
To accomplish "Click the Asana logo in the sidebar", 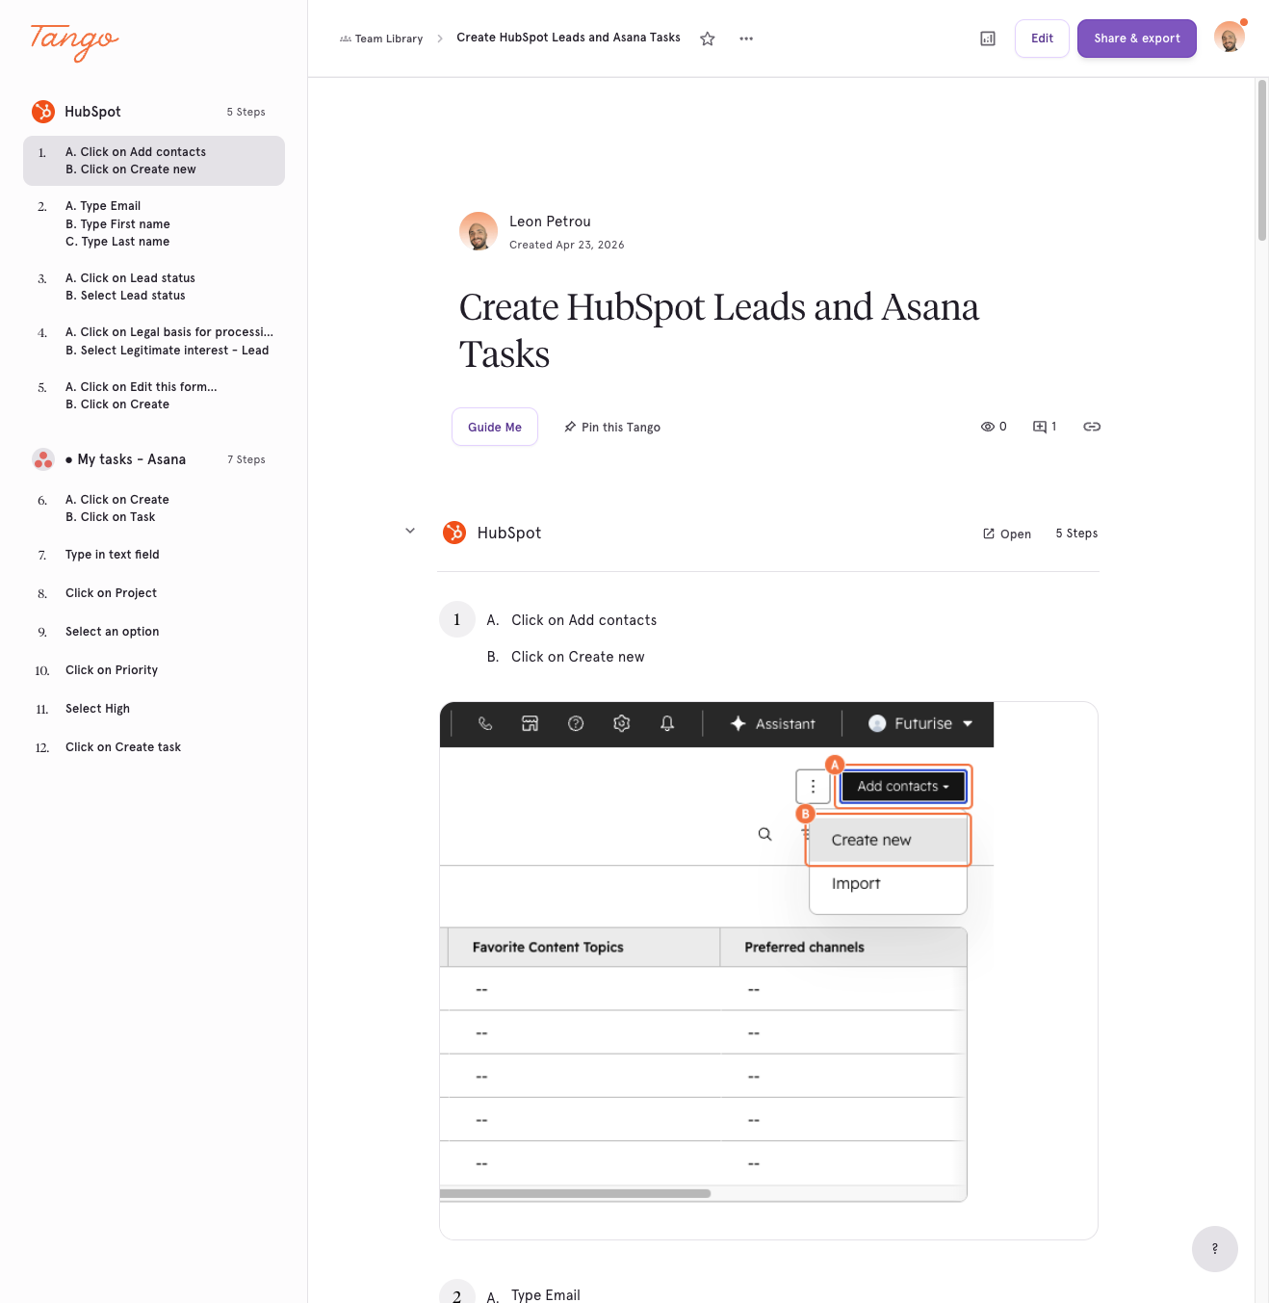I will point(43,459).
